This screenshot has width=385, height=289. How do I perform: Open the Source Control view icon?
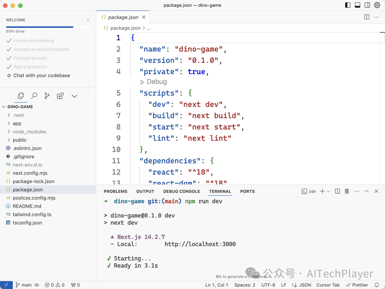47,96
